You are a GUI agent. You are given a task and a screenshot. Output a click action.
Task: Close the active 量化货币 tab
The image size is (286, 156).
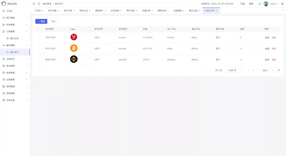click(217, 11)
